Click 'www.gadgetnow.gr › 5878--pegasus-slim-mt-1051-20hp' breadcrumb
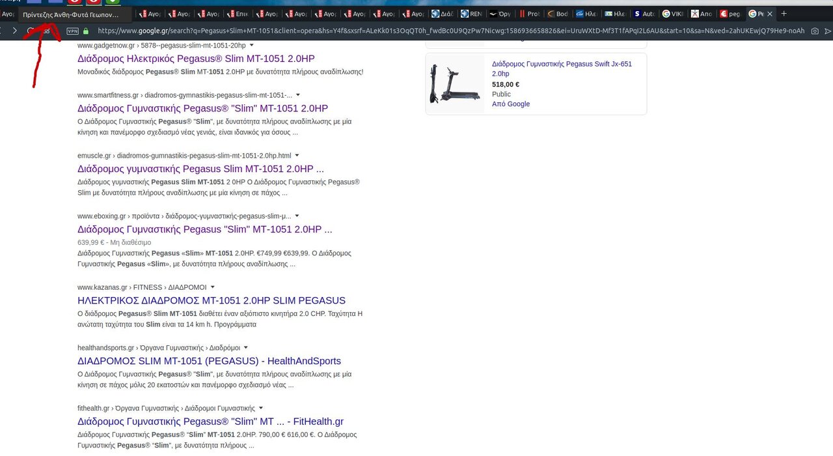This screenshot has width=833, height=456. [x=161, y=46]
